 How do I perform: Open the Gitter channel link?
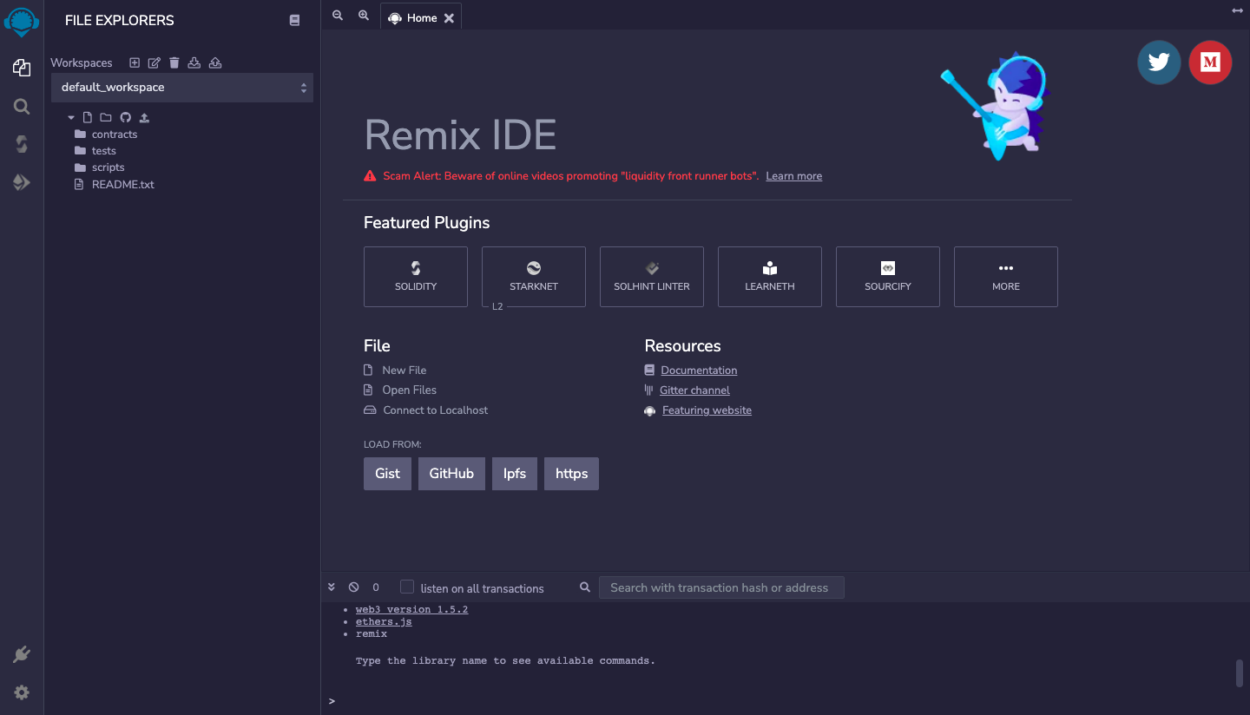coord(694,390)
